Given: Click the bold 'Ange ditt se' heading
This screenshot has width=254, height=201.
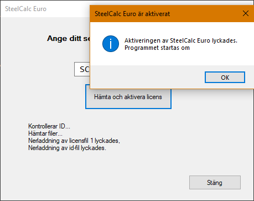Looking at the screenshot, I should click(69, 39).
